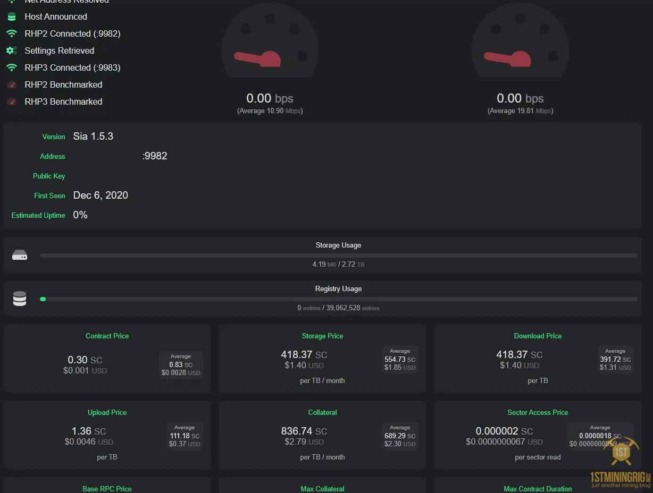
Task: Click the Host Announced database icon
Action: point(12,16)
